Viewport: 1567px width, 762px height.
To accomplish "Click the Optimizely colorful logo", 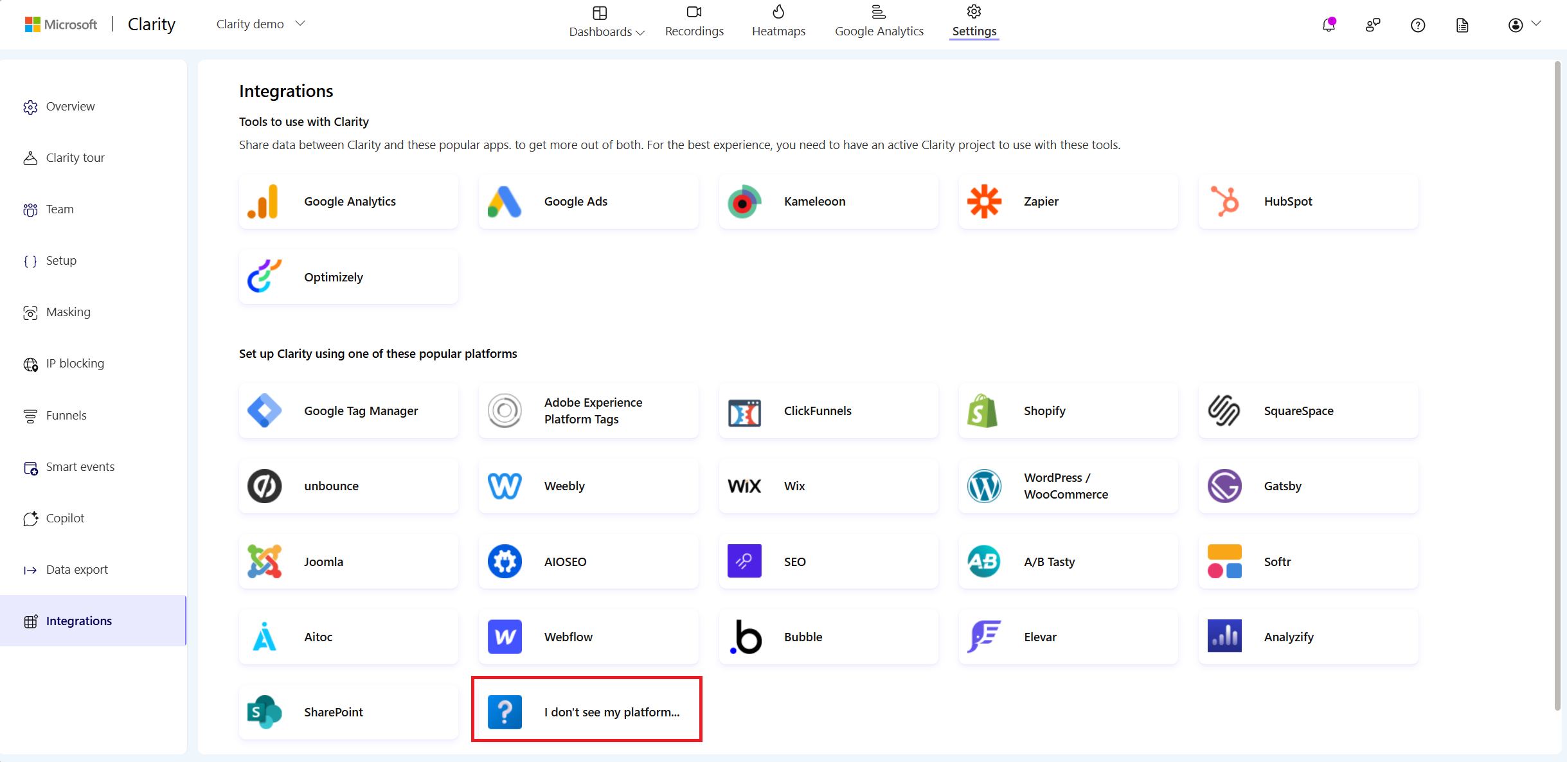I will click(x=264, y=276).
